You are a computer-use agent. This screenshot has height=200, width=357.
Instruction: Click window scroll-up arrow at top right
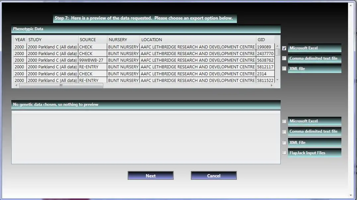(x=351, y=5)
